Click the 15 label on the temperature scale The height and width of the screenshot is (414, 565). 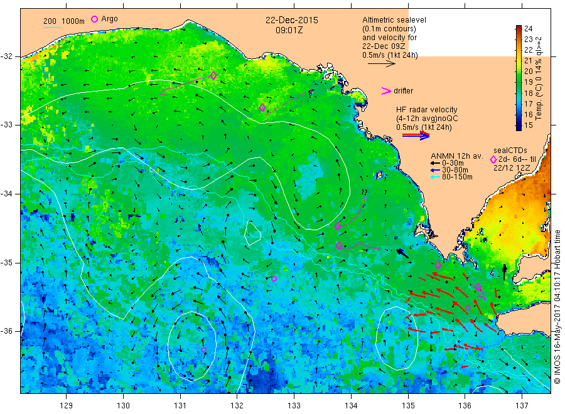(x=528, y=125)
